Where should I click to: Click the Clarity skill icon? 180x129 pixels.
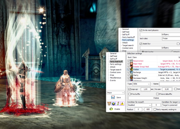[x=132, y=75]
